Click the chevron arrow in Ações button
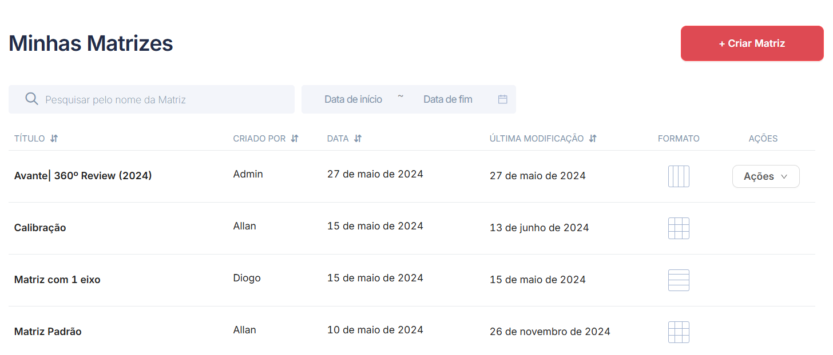The width and height of the screenshot is (833, 355). point(784,177)
